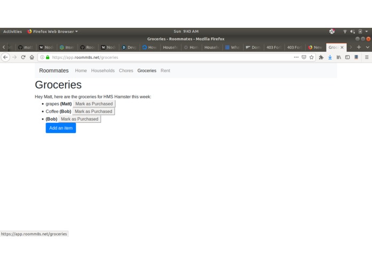Switch to the GitHub 'matt' tab
This screenshot has height=264, width=372.
tap(26, 48)
